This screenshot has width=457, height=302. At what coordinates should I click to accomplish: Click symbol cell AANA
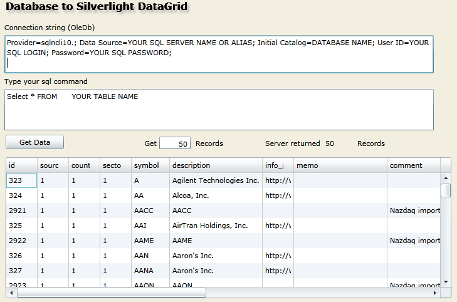coord(150,271)
